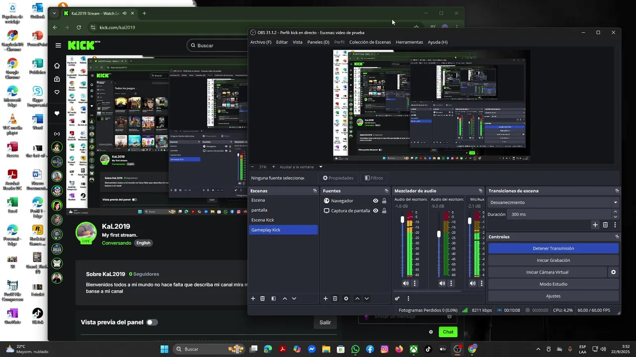This screenshot has width=636, height=357.
Task: Mute the Kick browser tab audio
Action: (x=124, y=13)
